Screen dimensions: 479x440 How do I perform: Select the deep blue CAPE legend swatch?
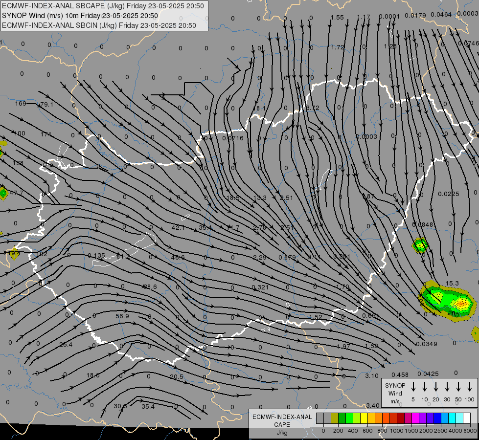point(437,418)
